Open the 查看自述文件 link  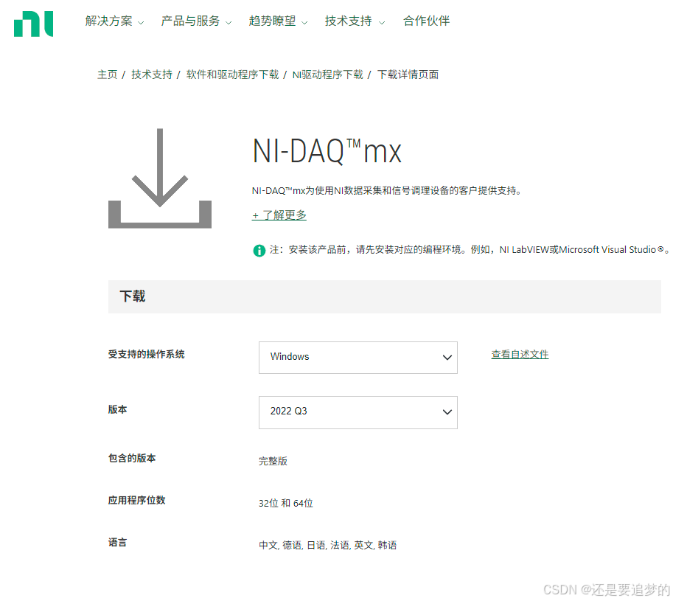tap(520, 355)
